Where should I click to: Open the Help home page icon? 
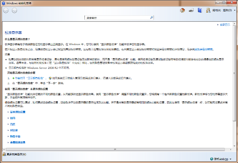[182, 10]
